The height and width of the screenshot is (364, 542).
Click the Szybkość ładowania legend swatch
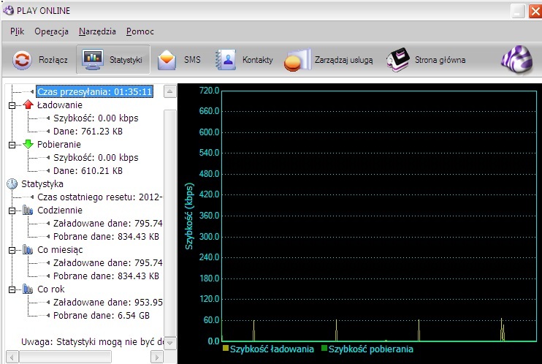click(x=226, y=348)
